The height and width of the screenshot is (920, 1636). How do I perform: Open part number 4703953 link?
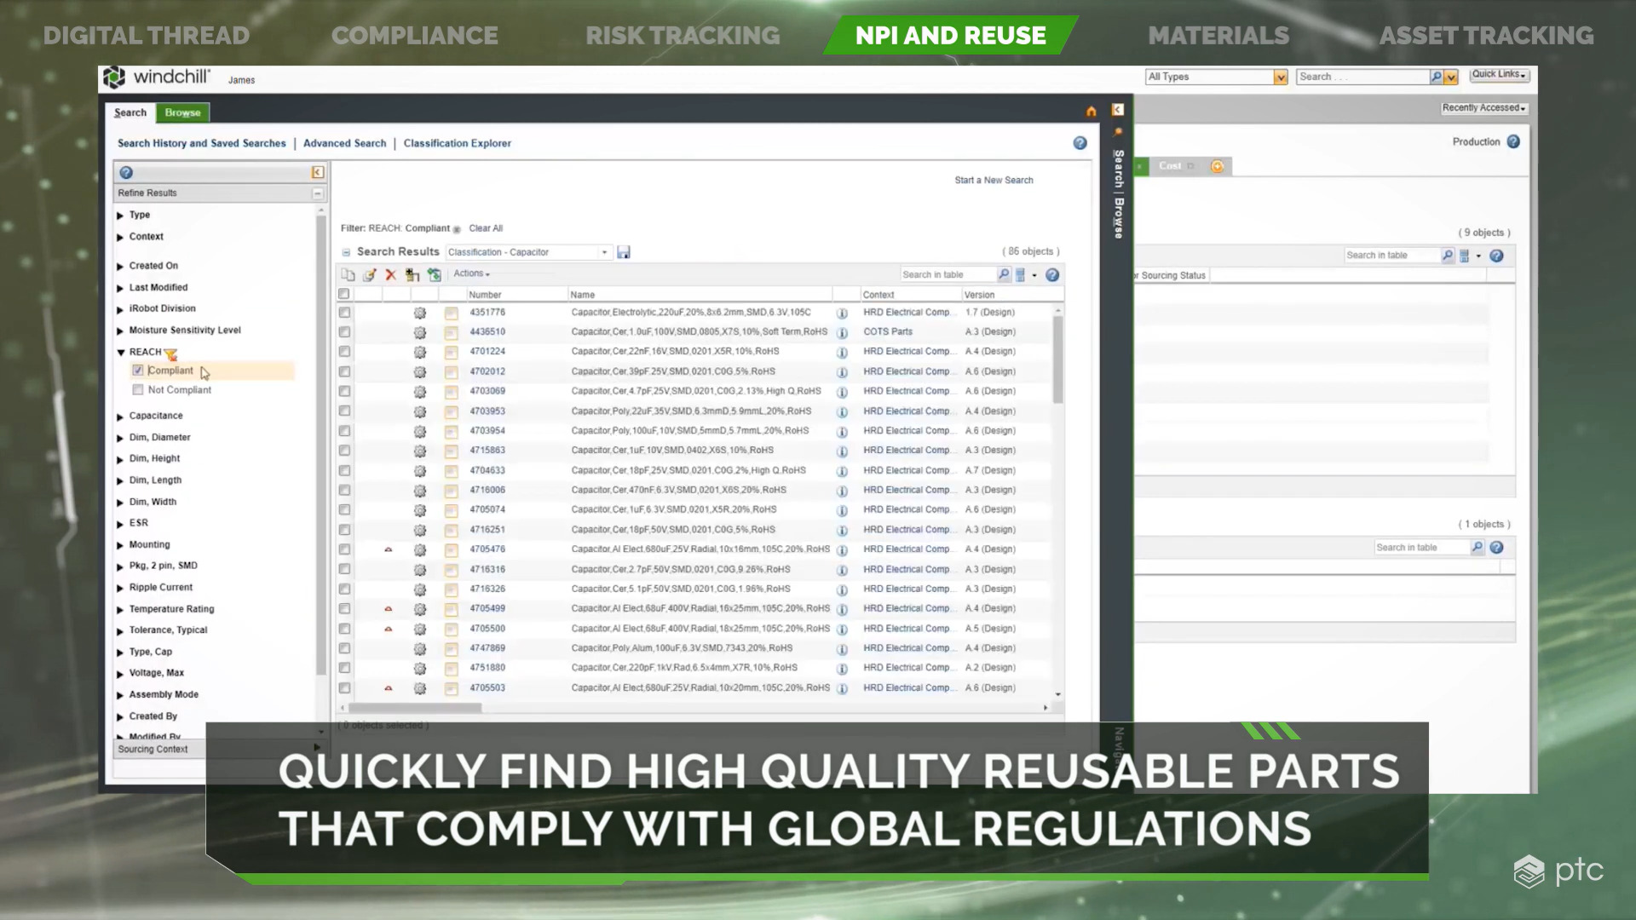[487, 411]
